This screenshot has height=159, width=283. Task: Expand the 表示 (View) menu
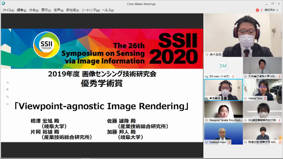(46, 10)
